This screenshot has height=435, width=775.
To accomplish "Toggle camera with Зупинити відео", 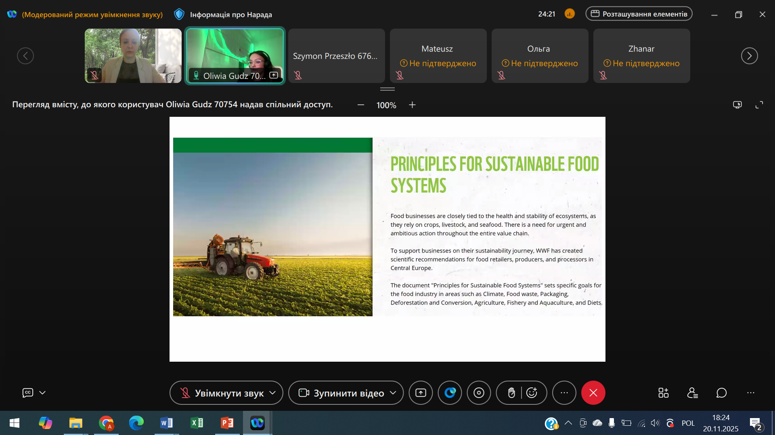I will point(341,393).
